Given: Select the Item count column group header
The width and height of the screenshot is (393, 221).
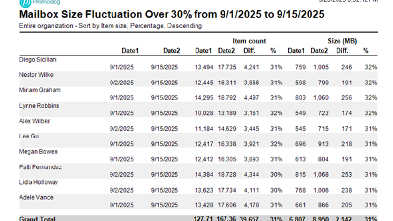Looking at the screenshot, I should coord(250,41).
